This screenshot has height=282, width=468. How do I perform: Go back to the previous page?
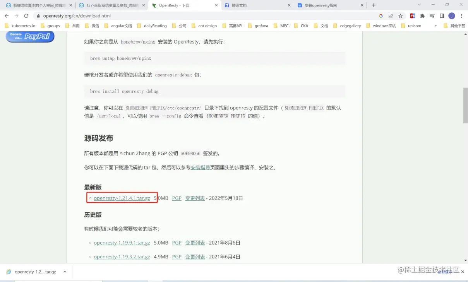coord(7,16)
